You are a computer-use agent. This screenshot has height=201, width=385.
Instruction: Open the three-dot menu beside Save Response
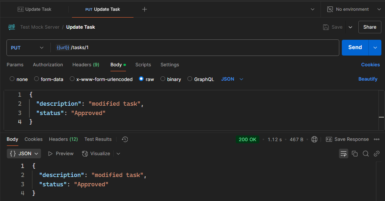[x=377, y=139]
